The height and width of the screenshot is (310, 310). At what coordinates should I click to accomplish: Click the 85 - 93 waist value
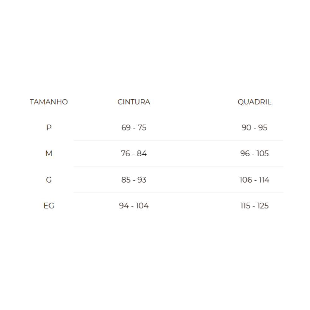(x=134, y=180)
